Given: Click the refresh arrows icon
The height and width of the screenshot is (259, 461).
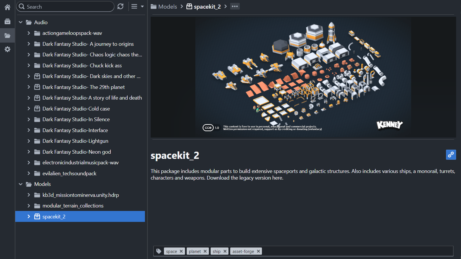Looking at the screenshot, I should pyautogui.click(x=120, y=6).
